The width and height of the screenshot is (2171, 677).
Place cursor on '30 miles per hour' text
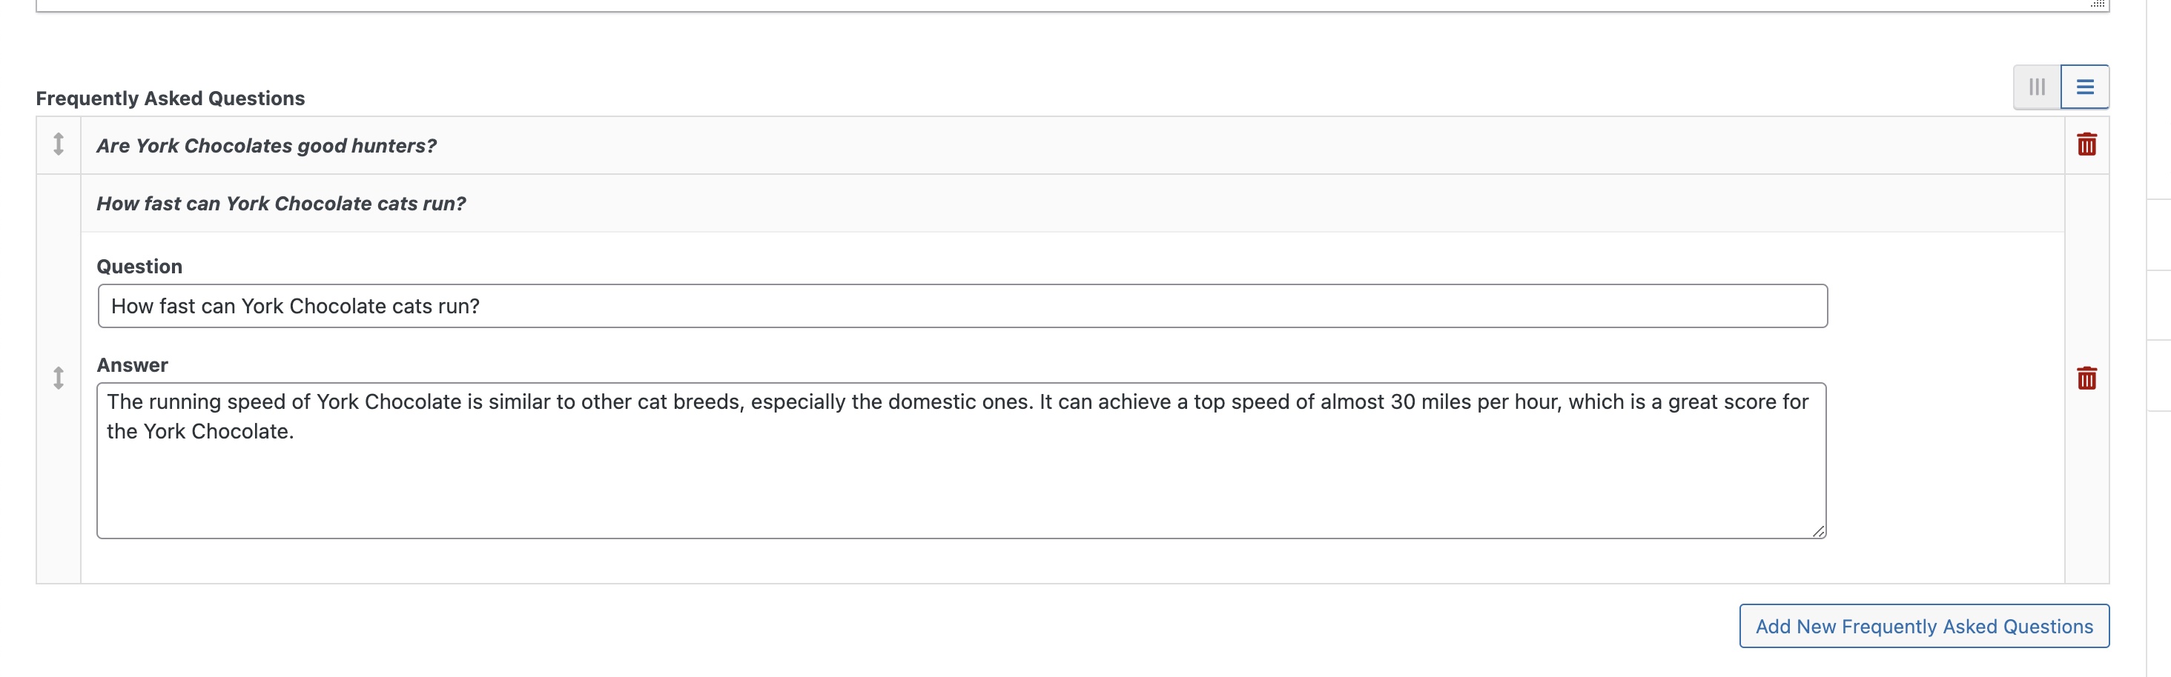(1475, 402)
